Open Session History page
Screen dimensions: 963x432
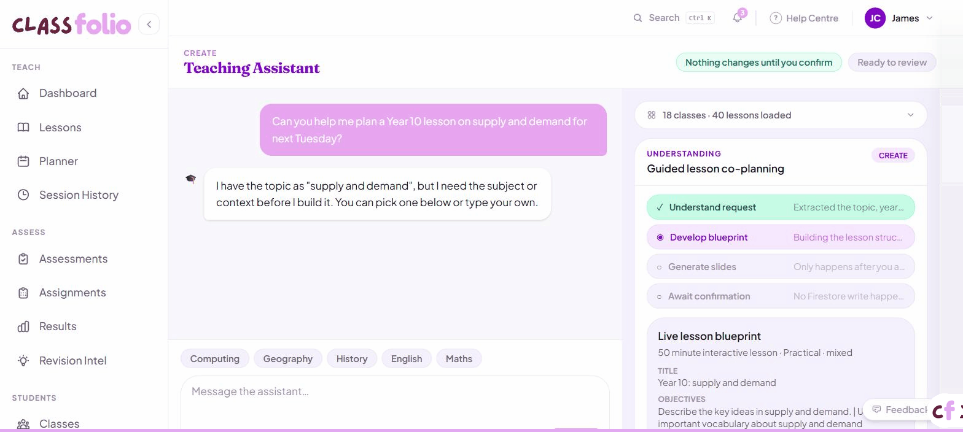pyautogui.click(x=84, y=195)
